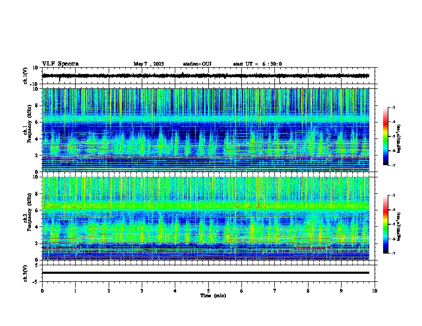
Task: Click time axis tick '6'
Action: click(x=242, y=291)
